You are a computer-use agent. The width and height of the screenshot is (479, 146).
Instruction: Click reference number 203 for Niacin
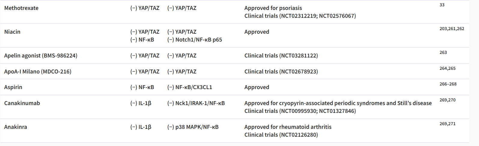pyautogui.click(x=443, y=29)
